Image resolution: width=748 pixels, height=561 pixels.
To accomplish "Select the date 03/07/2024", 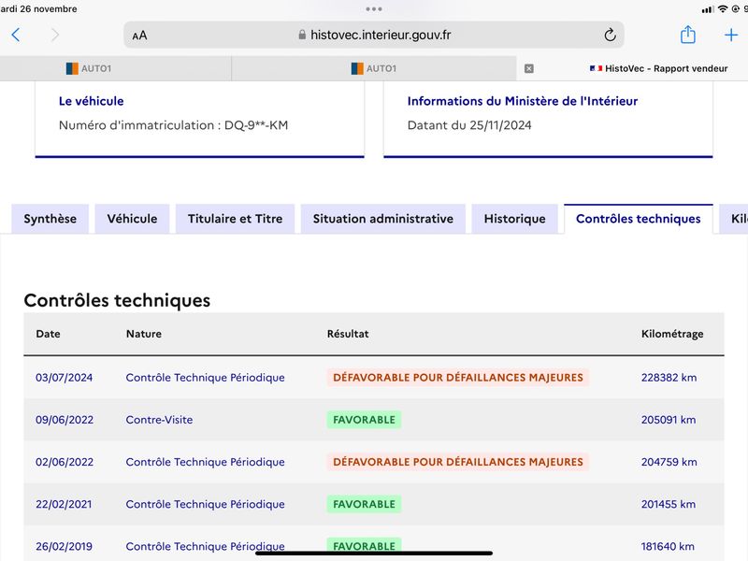I will pyautogui.click(x=64, y=378).
